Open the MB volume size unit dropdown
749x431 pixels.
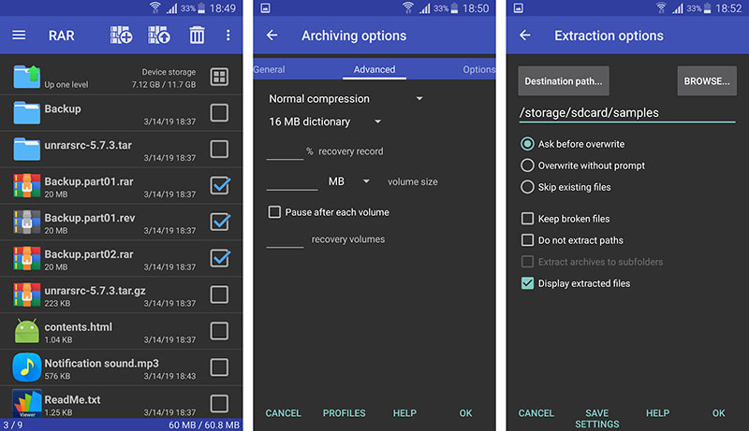coord(348,181)
